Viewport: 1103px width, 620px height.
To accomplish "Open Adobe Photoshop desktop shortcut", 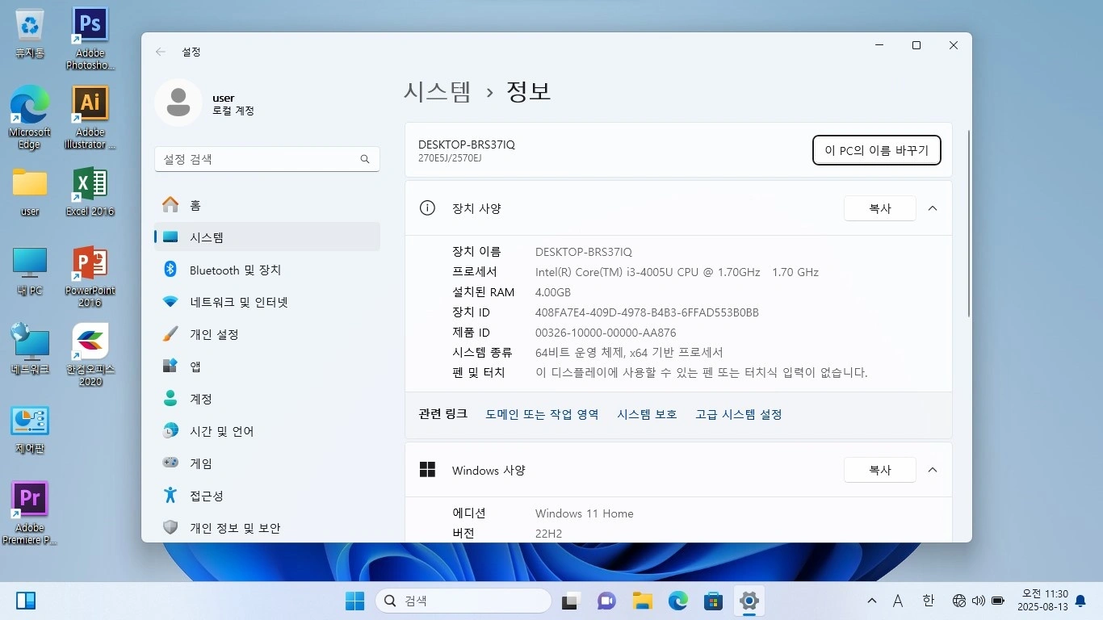I will point(90,39).
